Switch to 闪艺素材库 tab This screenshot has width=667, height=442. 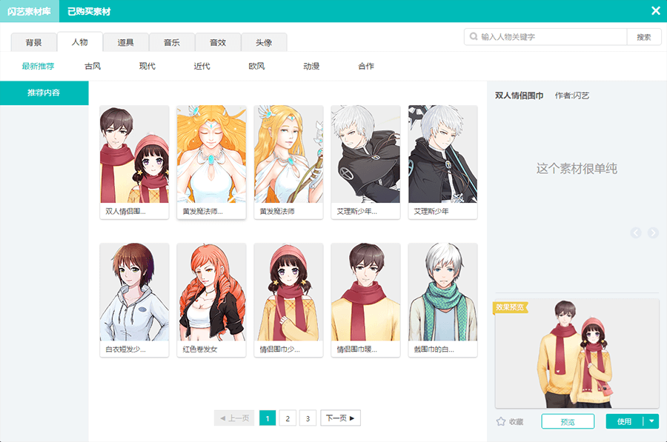coord(30,11)
